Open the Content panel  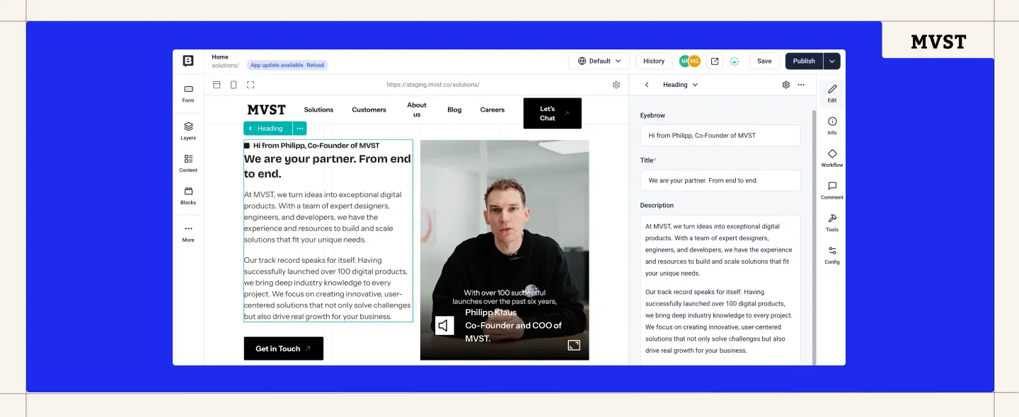pos(188,164)
